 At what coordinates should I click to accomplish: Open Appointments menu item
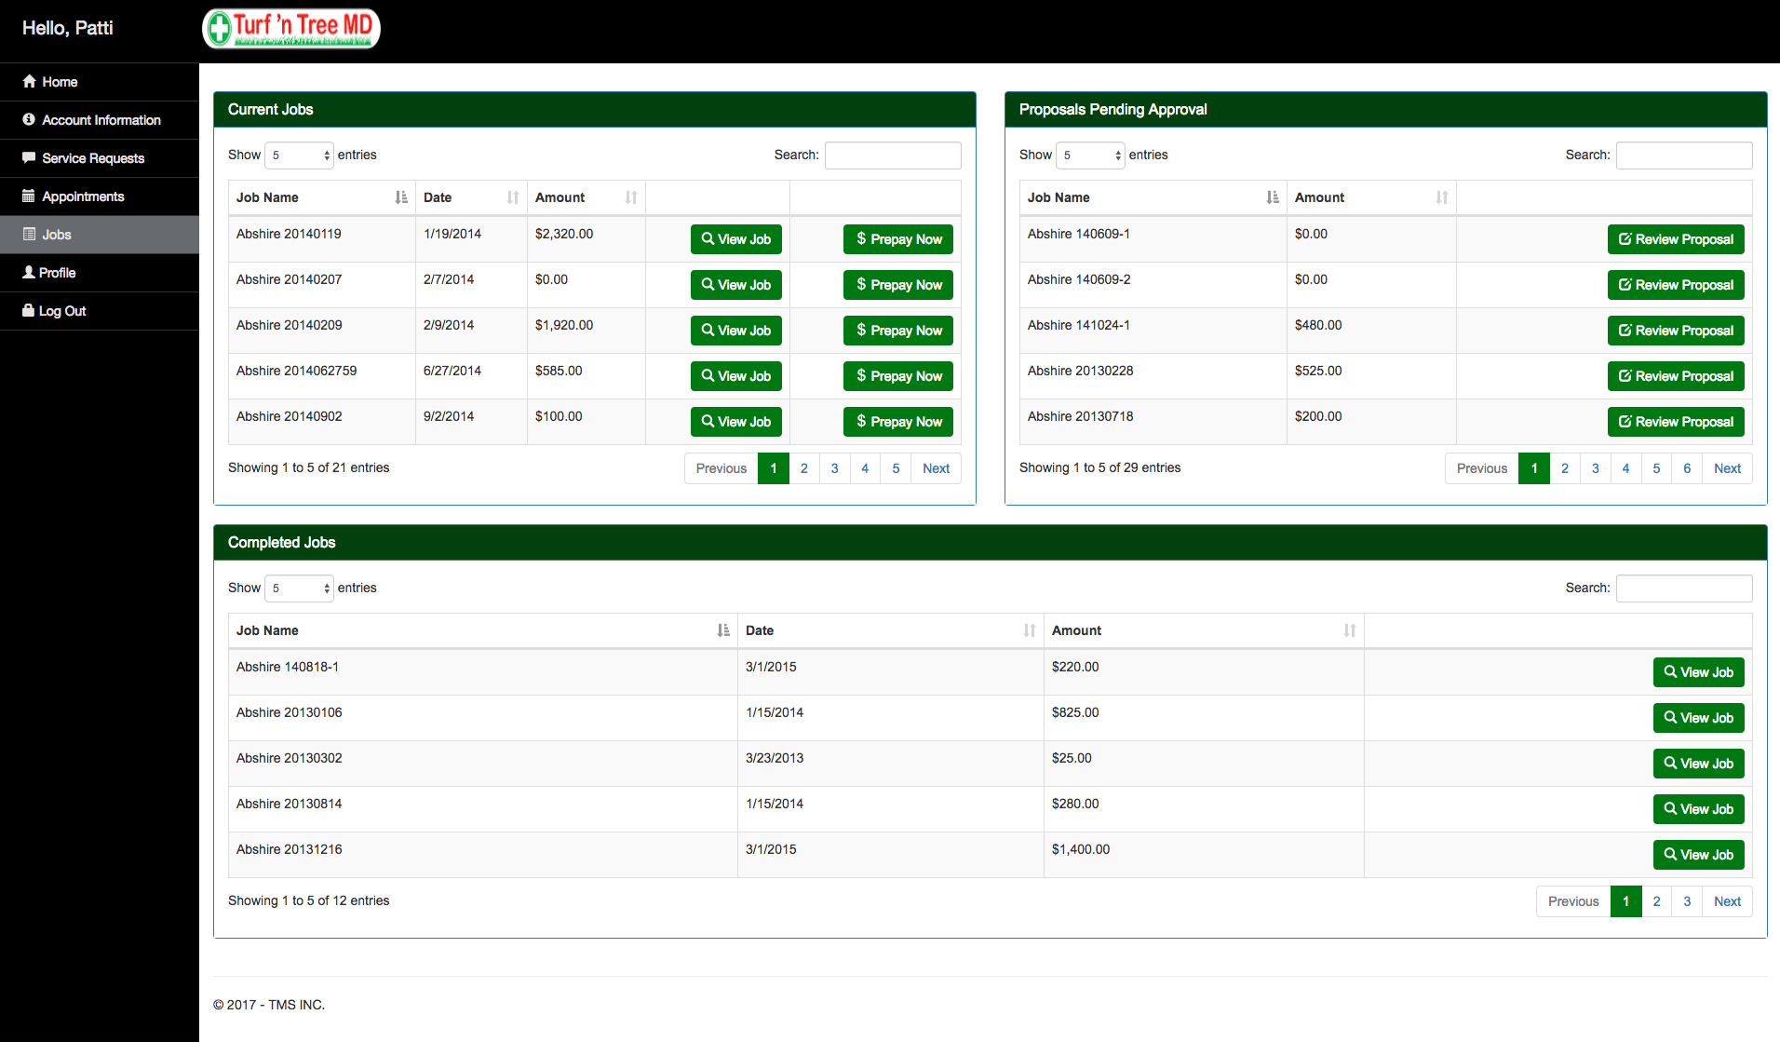pos(100,196)
